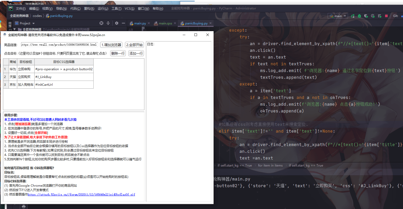The height and width of the screenshot is (209, 403).
Task: Select the 天猫 table cell
Action: (13, 77)
